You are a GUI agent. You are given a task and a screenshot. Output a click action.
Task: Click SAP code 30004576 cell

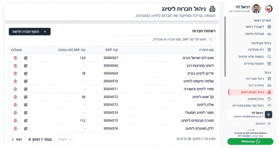click(x=111, y=128)
